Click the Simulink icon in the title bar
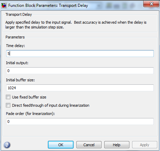Viewport: 160px width, 151px height. [x=4, y=5]
